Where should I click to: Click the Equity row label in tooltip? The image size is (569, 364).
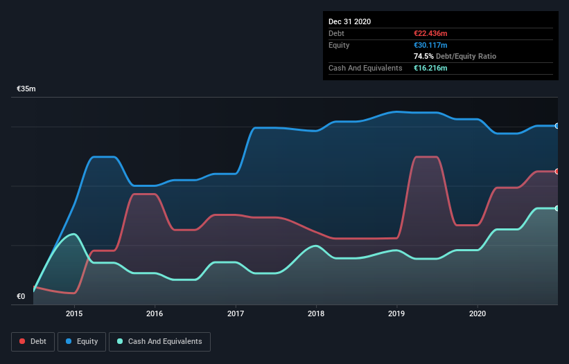point(339,45)
